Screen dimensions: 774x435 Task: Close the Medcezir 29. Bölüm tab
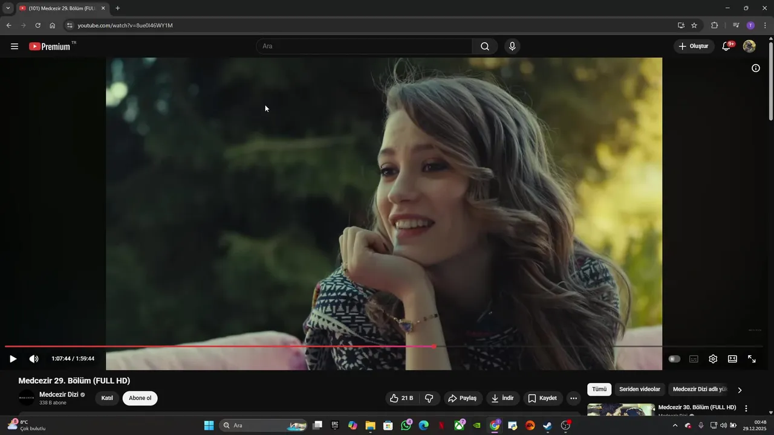103,8
